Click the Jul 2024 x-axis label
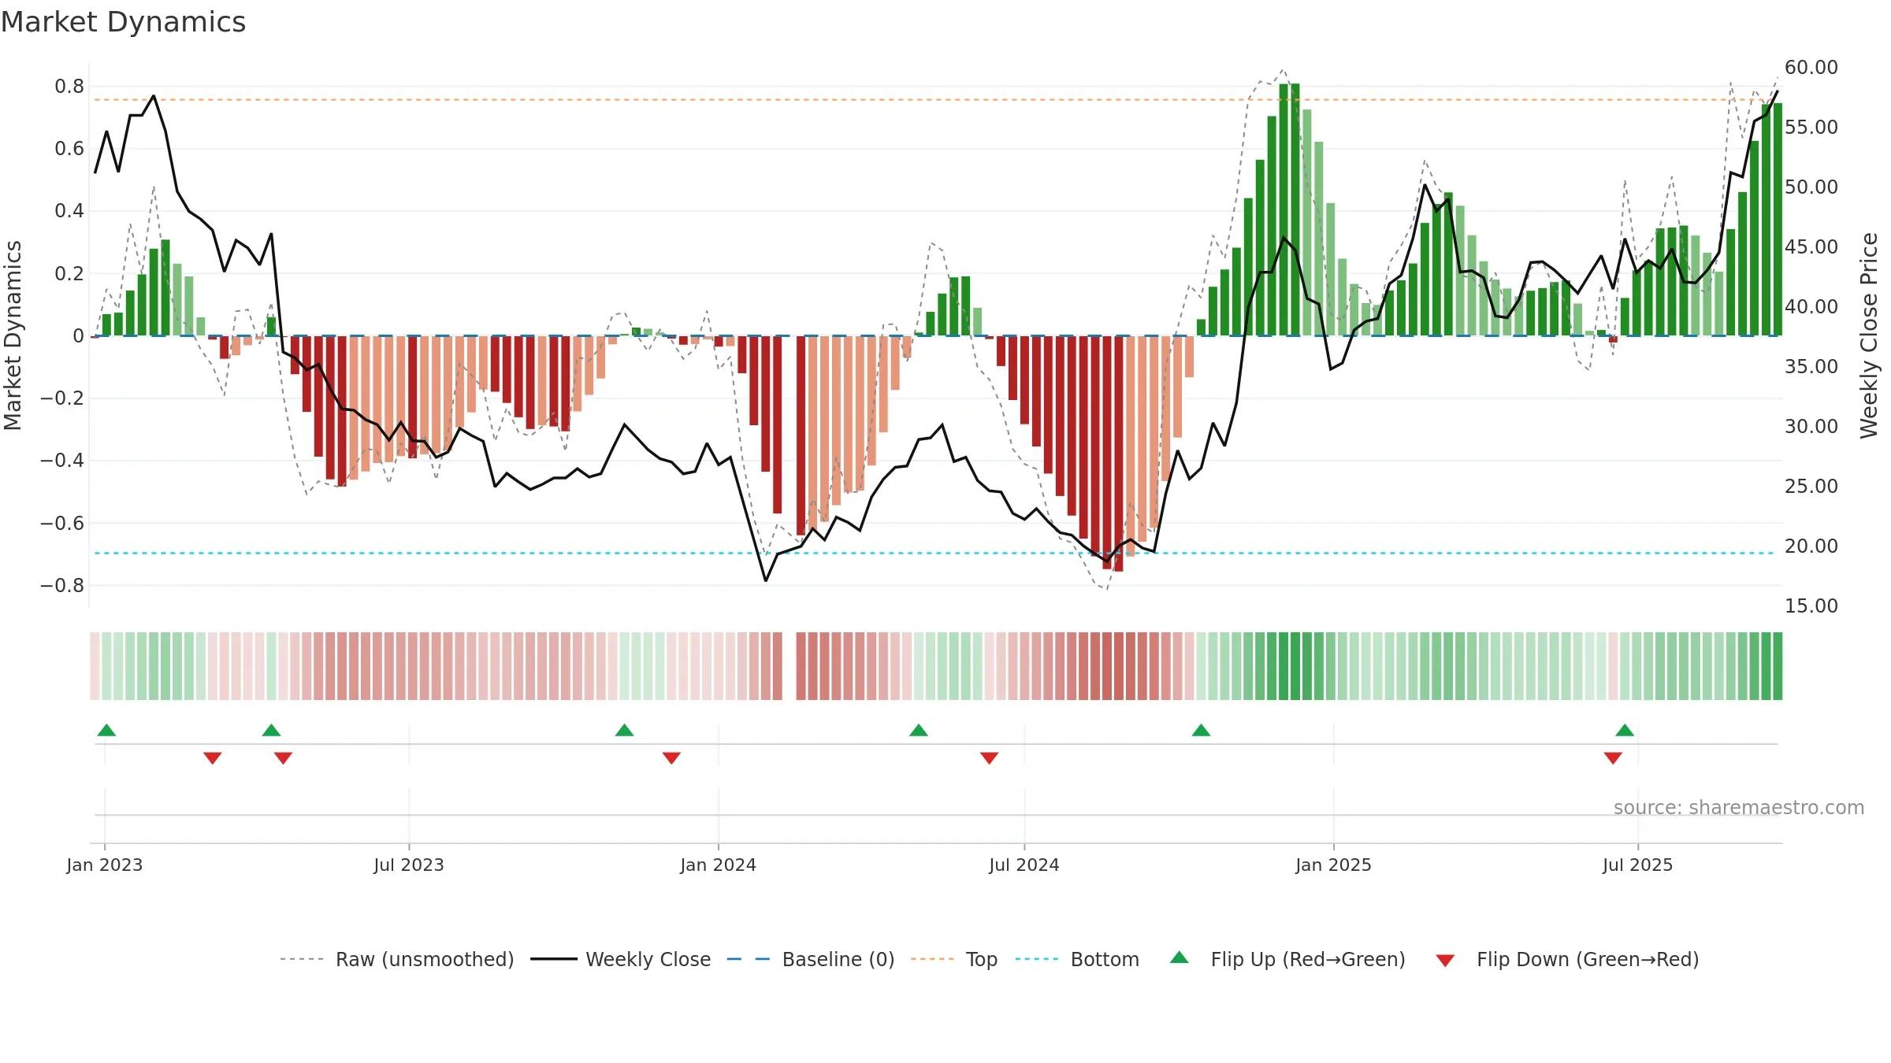 1024,865
